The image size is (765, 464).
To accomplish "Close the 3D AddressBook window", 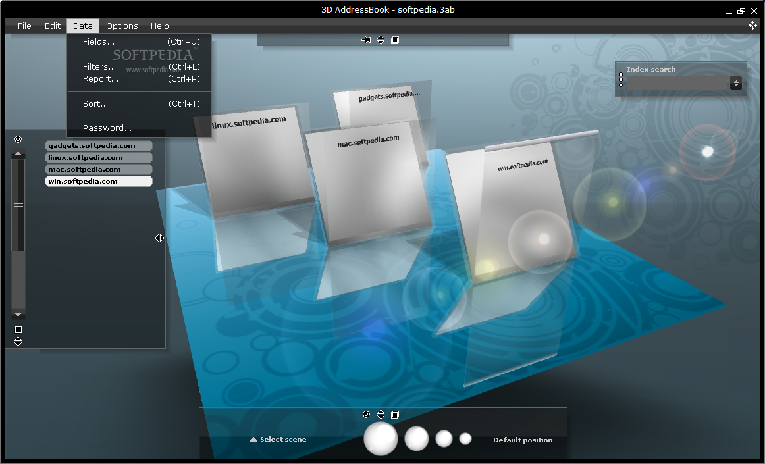I will (754, 11).
